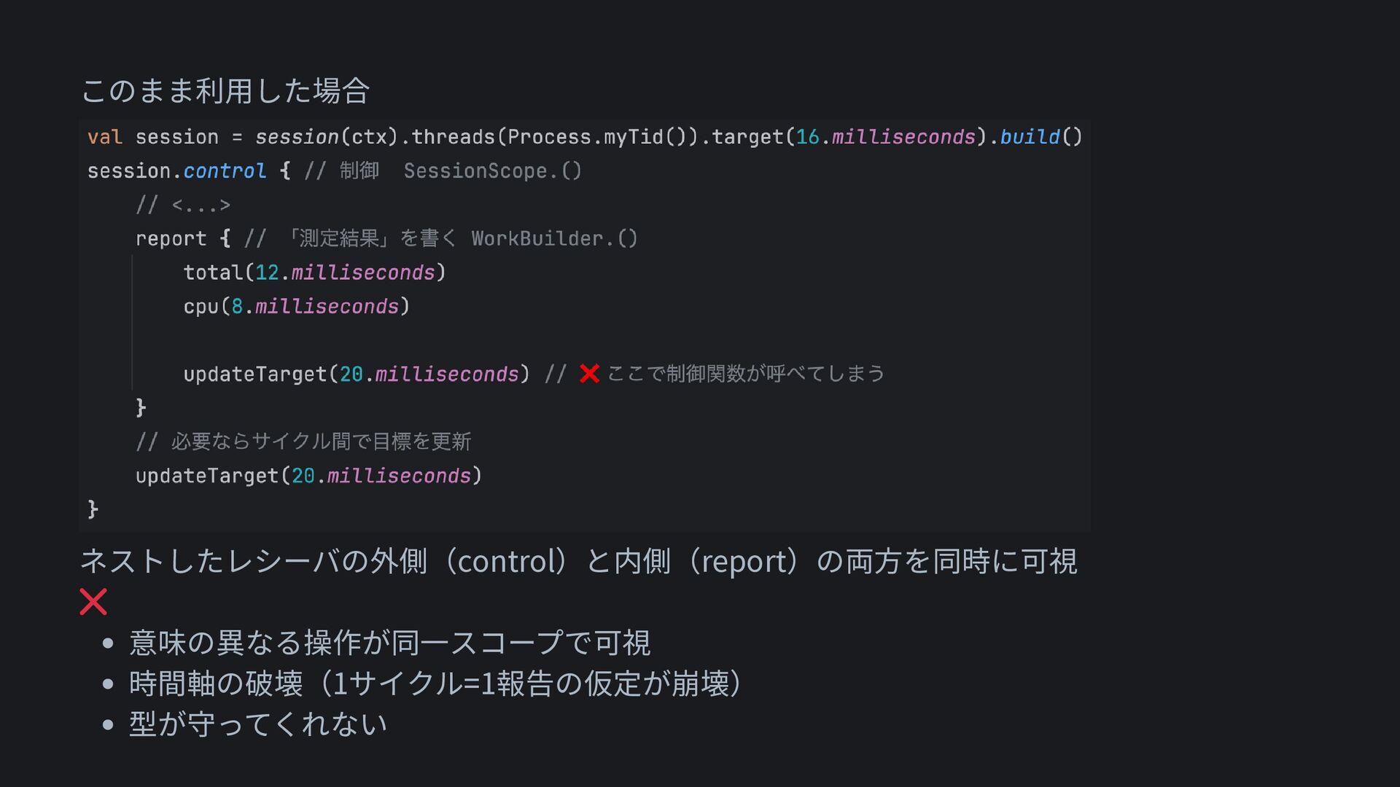Click the large red X below the paragraph
Viewport: 1400px width, 787px height.
coord(93,602)
